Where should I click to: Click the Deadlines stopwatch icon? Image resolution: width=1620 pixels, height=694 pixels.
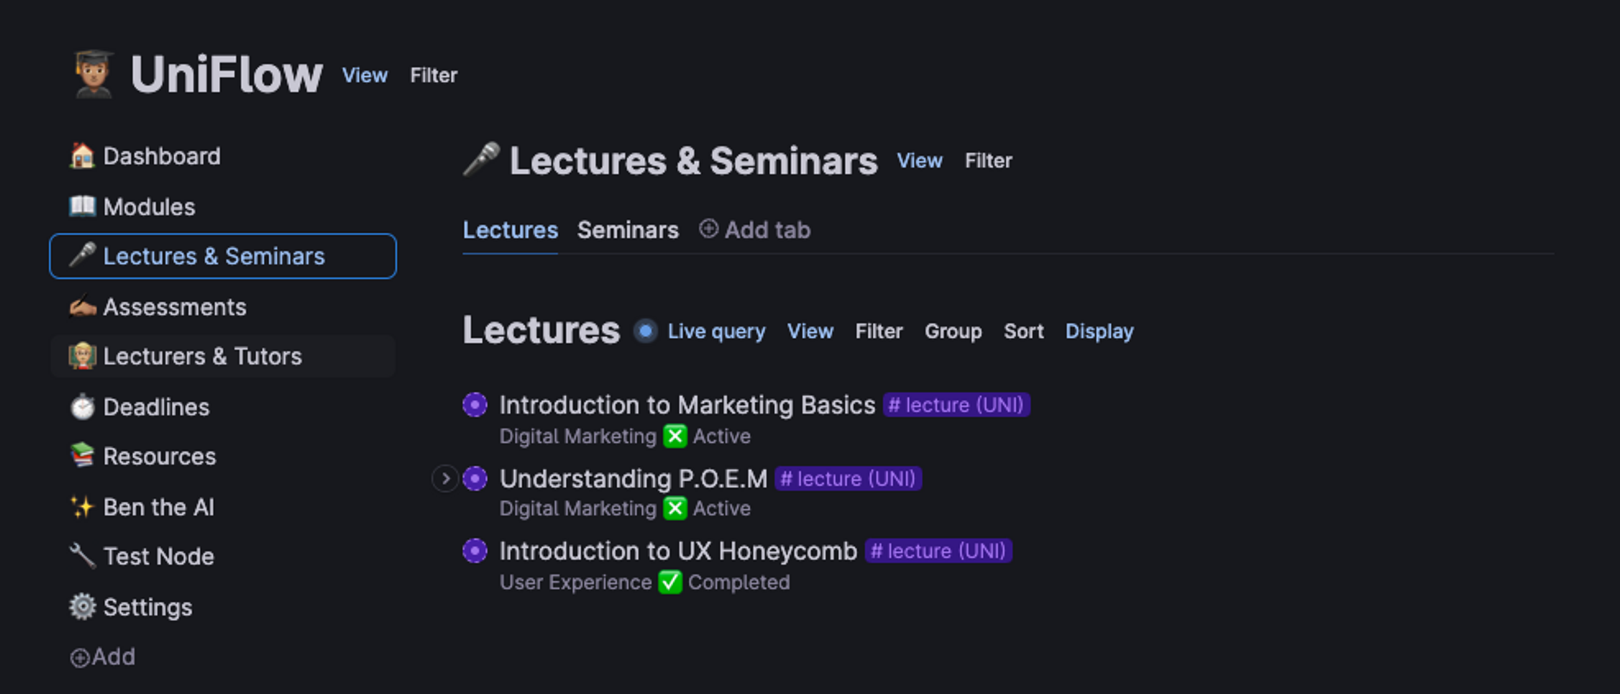(x=82, y=407)
